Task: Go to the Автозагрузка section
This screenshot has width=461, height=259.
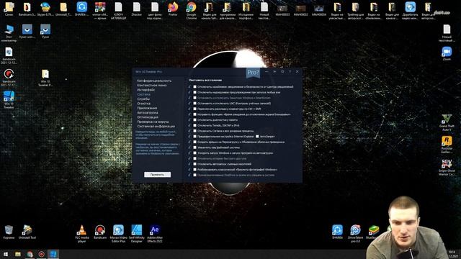Action: (x=147, y=113)
